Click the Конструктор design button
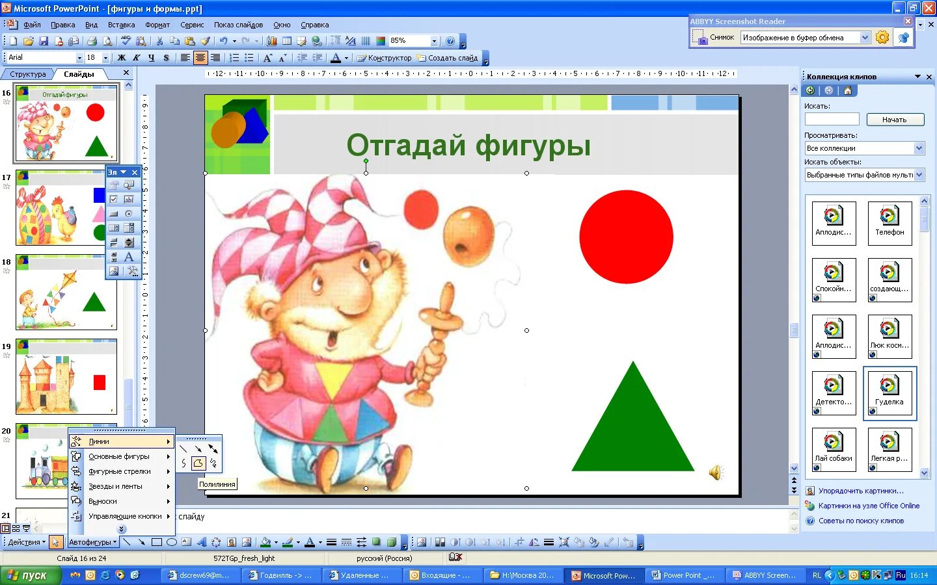The height and width of the screenshot is (585, 937). [384, 58]
